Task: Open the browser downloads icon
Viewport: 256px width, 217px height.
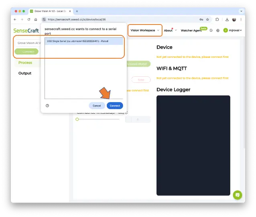Action: pos(227,19)
